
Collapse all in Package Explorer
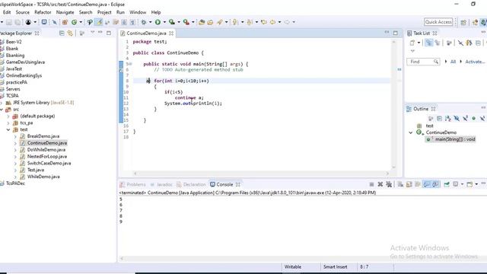click(x=62, y=33)
